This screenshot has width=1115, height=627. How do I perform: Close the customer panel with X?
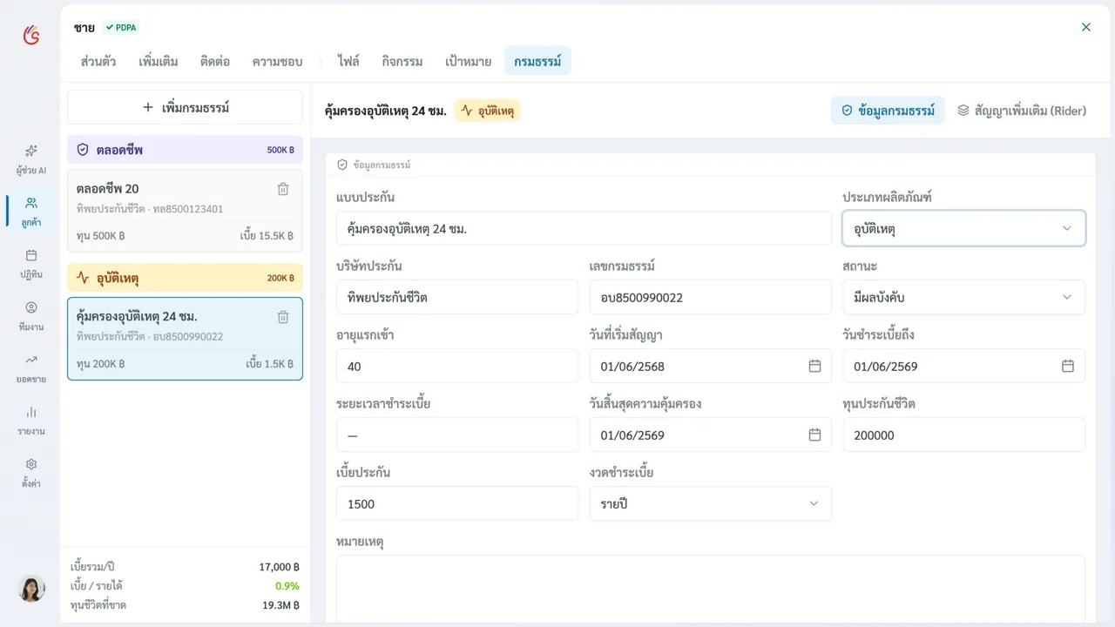[1086, 27]
